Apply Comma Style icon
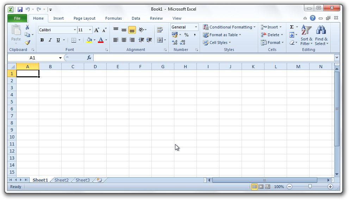This screenshot has width=349, height=200. (195, 35)
